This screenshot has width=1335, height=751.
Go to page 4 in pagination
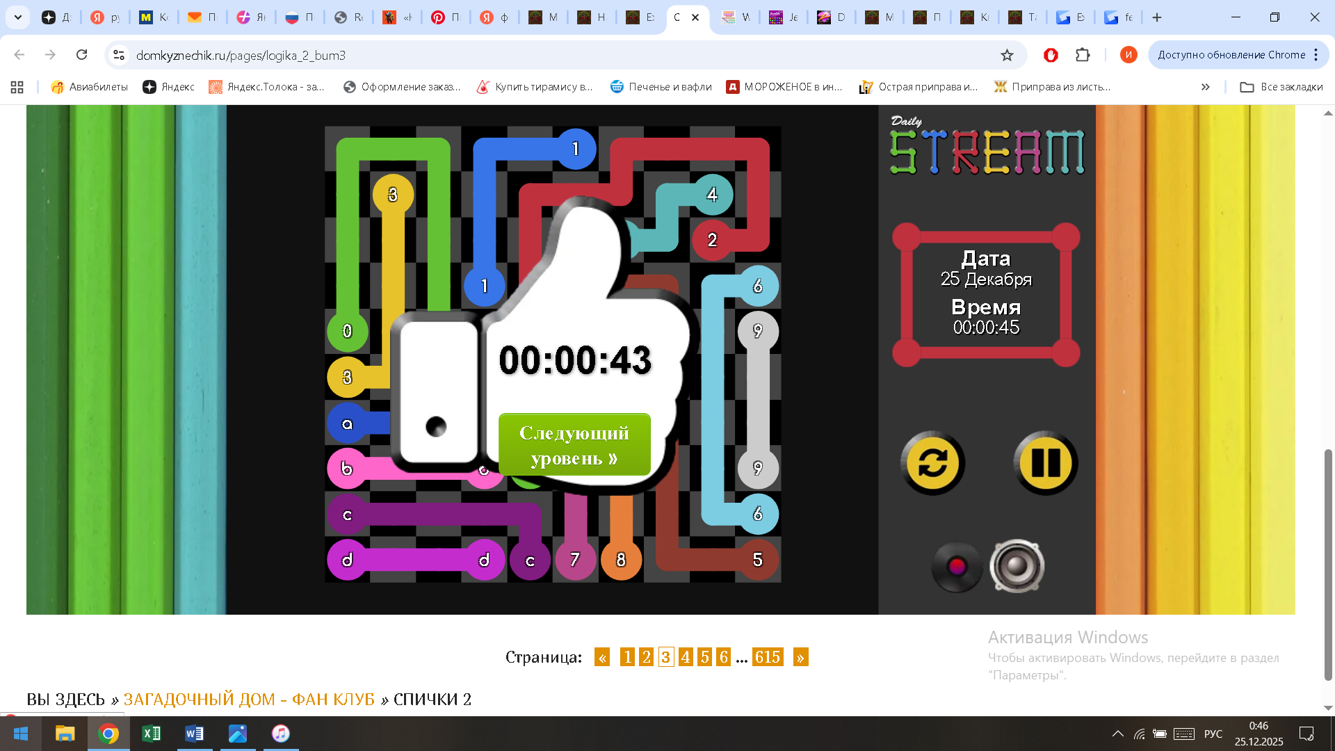click(686, 657)
